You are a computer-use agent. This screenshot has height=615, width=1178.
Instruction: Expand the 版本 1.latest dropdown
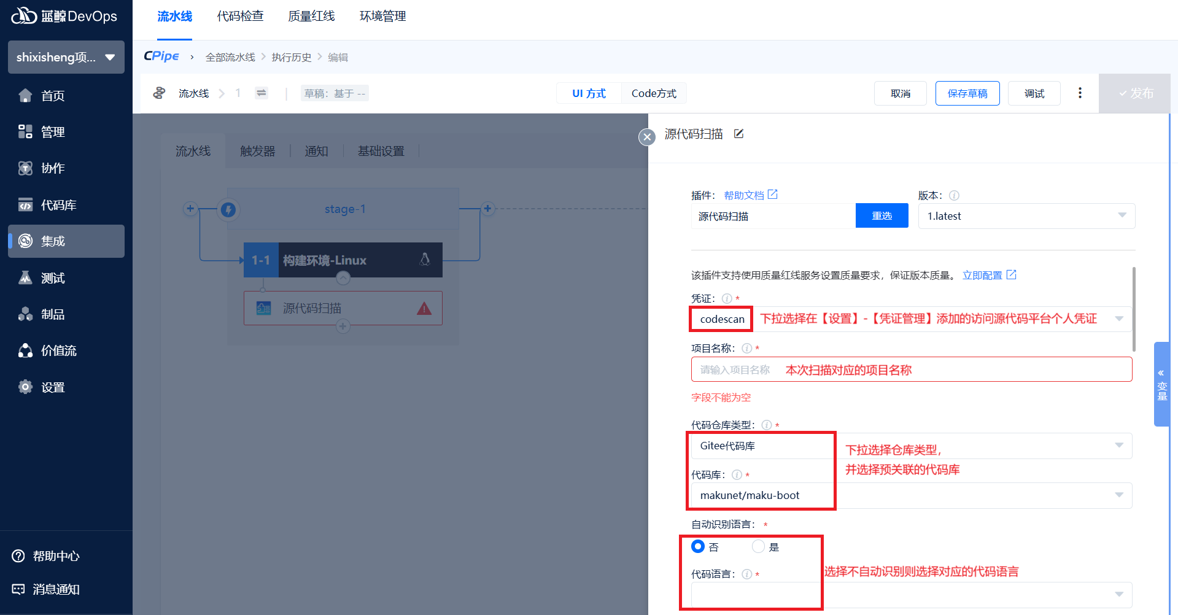(x=1026, y=216)
